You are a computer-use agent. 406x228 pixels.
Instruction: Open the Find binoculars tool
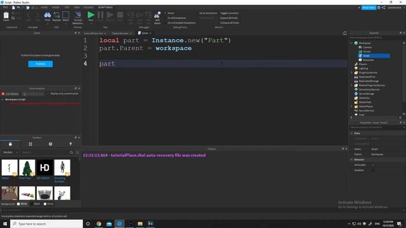click(48, 15)
